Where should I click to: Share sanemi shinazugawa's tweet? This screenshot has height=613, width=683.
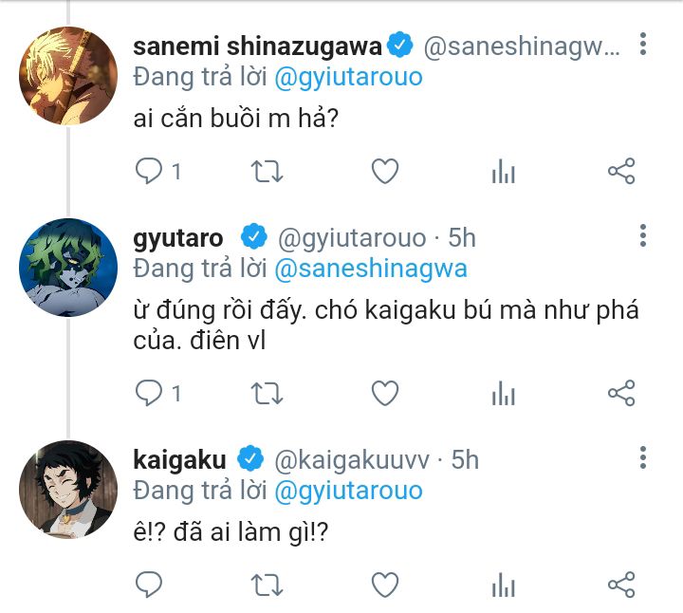[x=621, y=171]
